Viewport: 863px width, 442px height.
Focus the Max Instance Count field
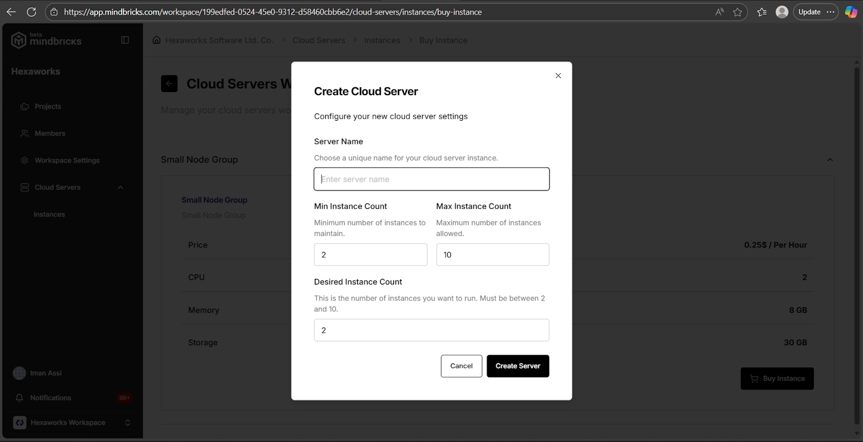click(492, 255)
